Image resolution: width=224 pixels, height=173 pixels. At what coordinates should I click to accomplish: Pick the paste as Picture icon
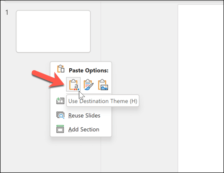pos(103,85)
